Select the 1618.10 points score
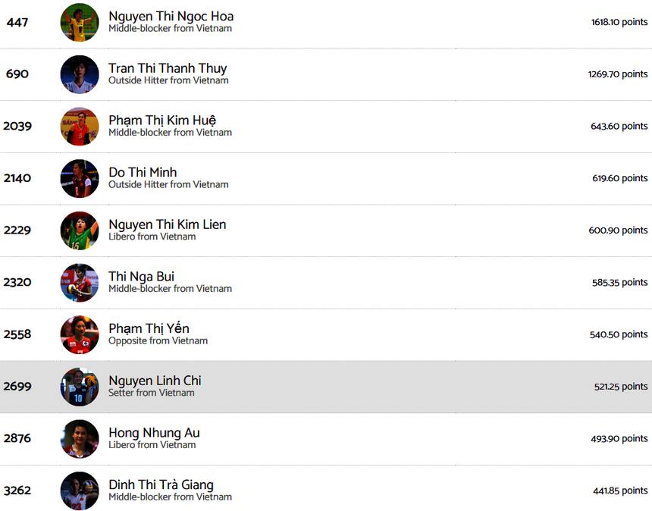 (619, 23)
